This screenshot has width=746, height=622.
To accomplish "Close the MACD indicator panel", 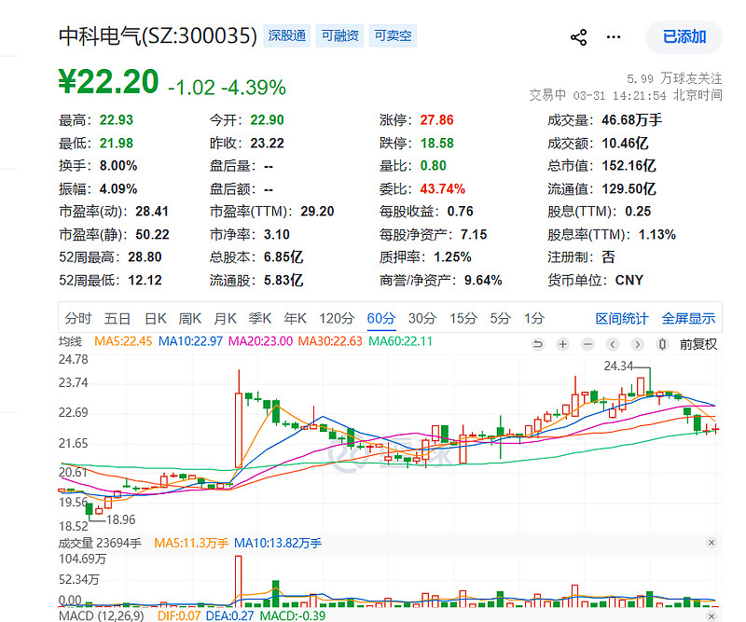I will tap(711, 616).
